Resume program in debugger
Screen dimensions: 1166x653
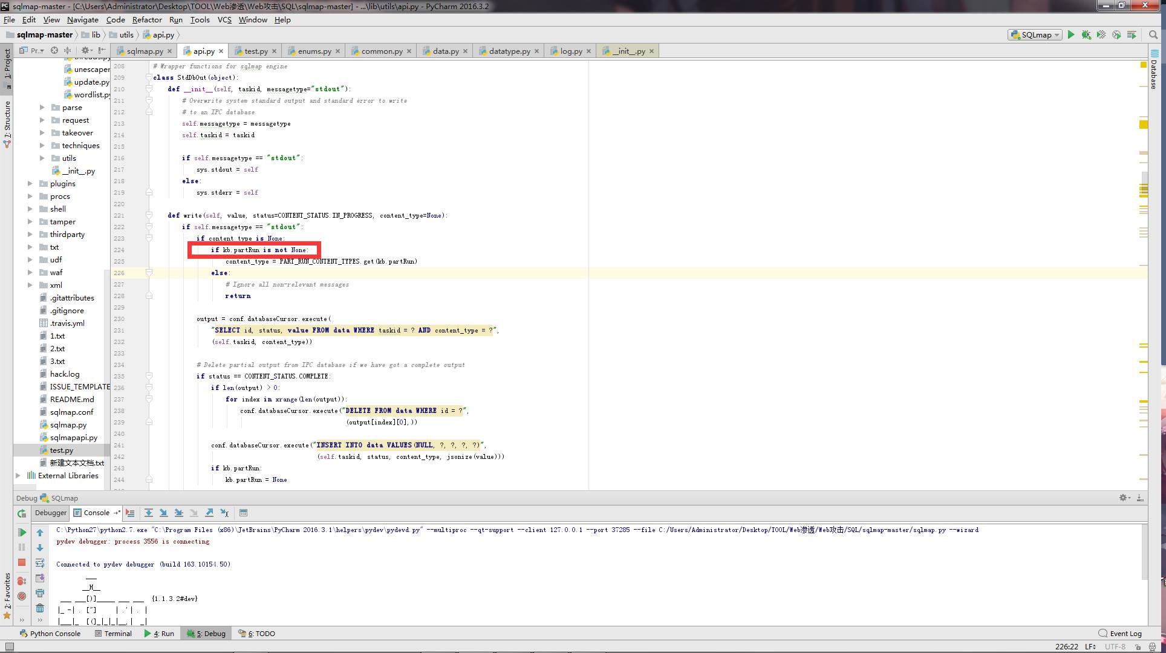tap(22, 532)
